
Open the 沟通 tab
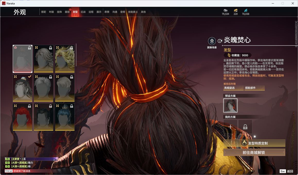click(115, 12)
